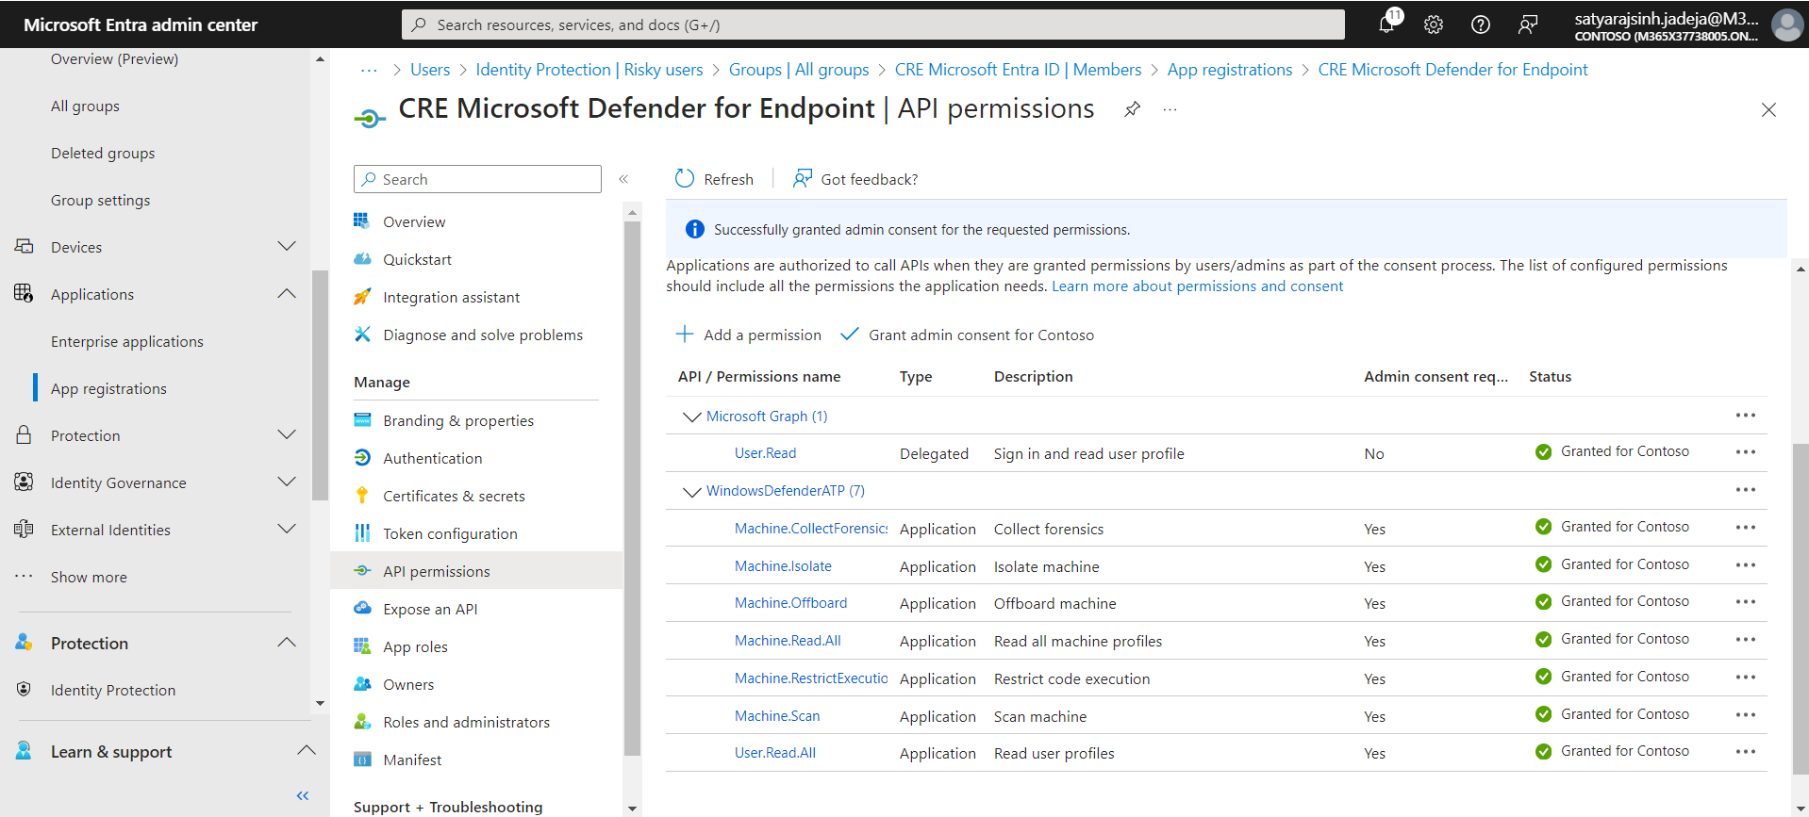The width and height of the screenshot is (1809, 817).
Task: Click Show more in the sidebar
Action: (89, 577)
